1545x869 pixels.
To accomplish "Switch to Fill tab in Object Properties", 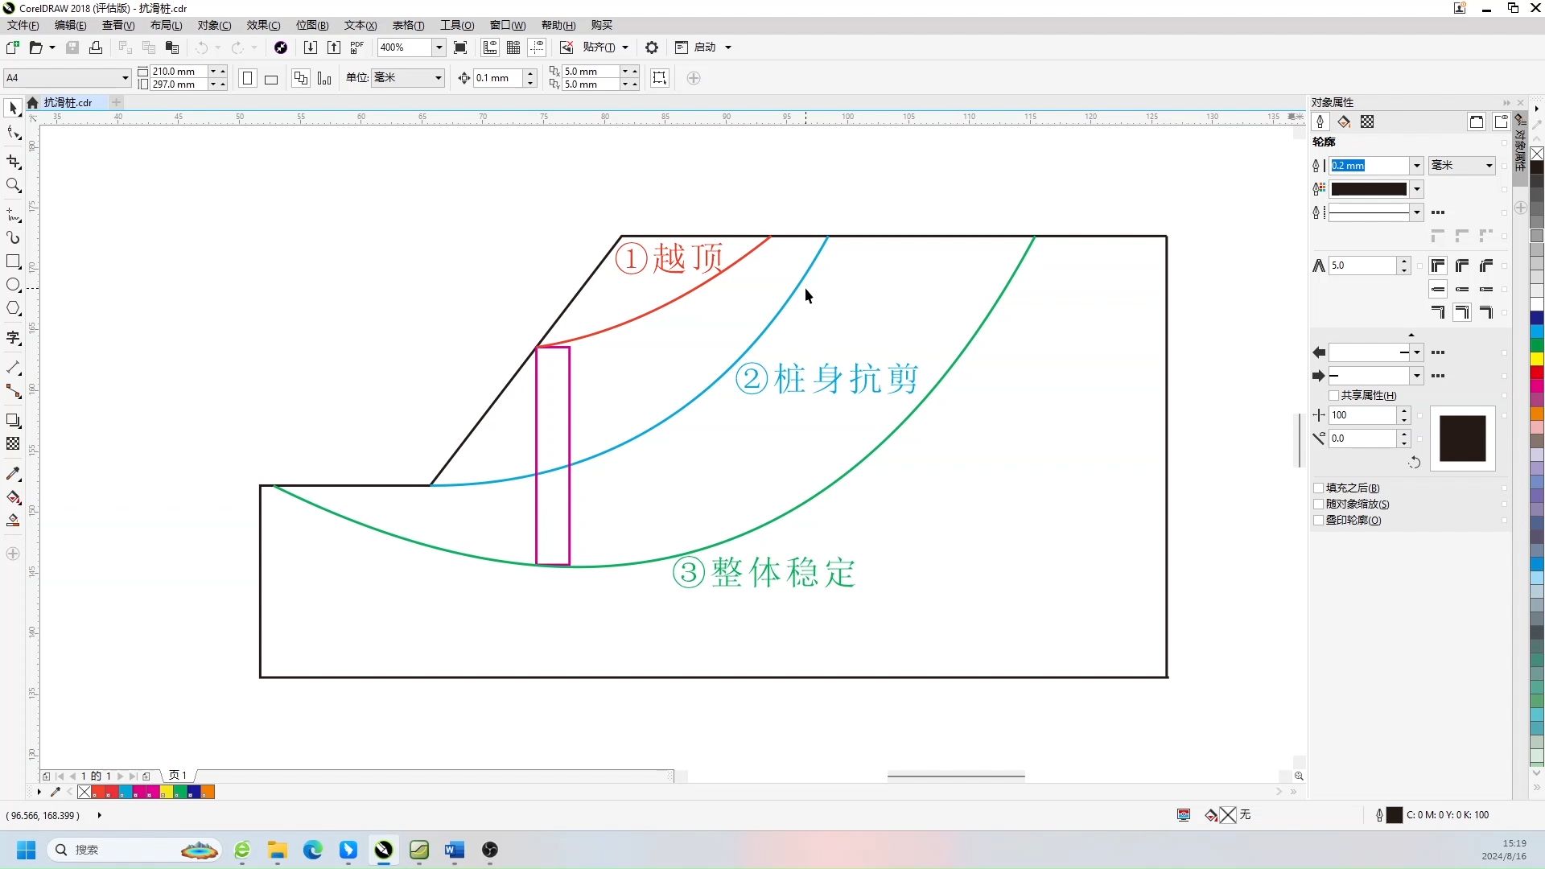I will 1344,121.
